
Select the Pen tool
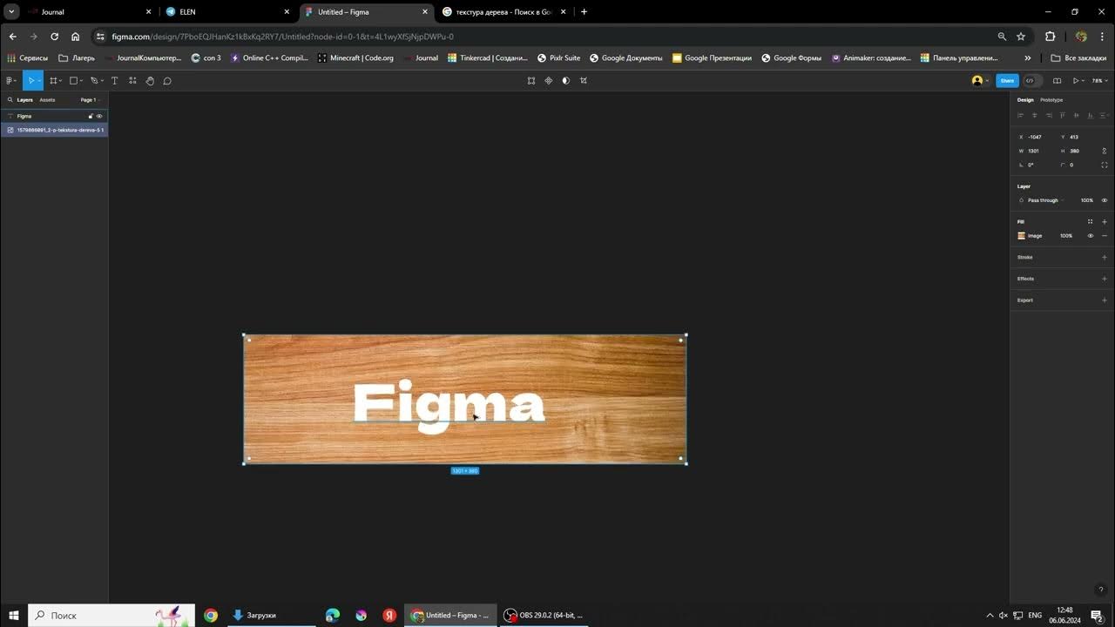94,81
